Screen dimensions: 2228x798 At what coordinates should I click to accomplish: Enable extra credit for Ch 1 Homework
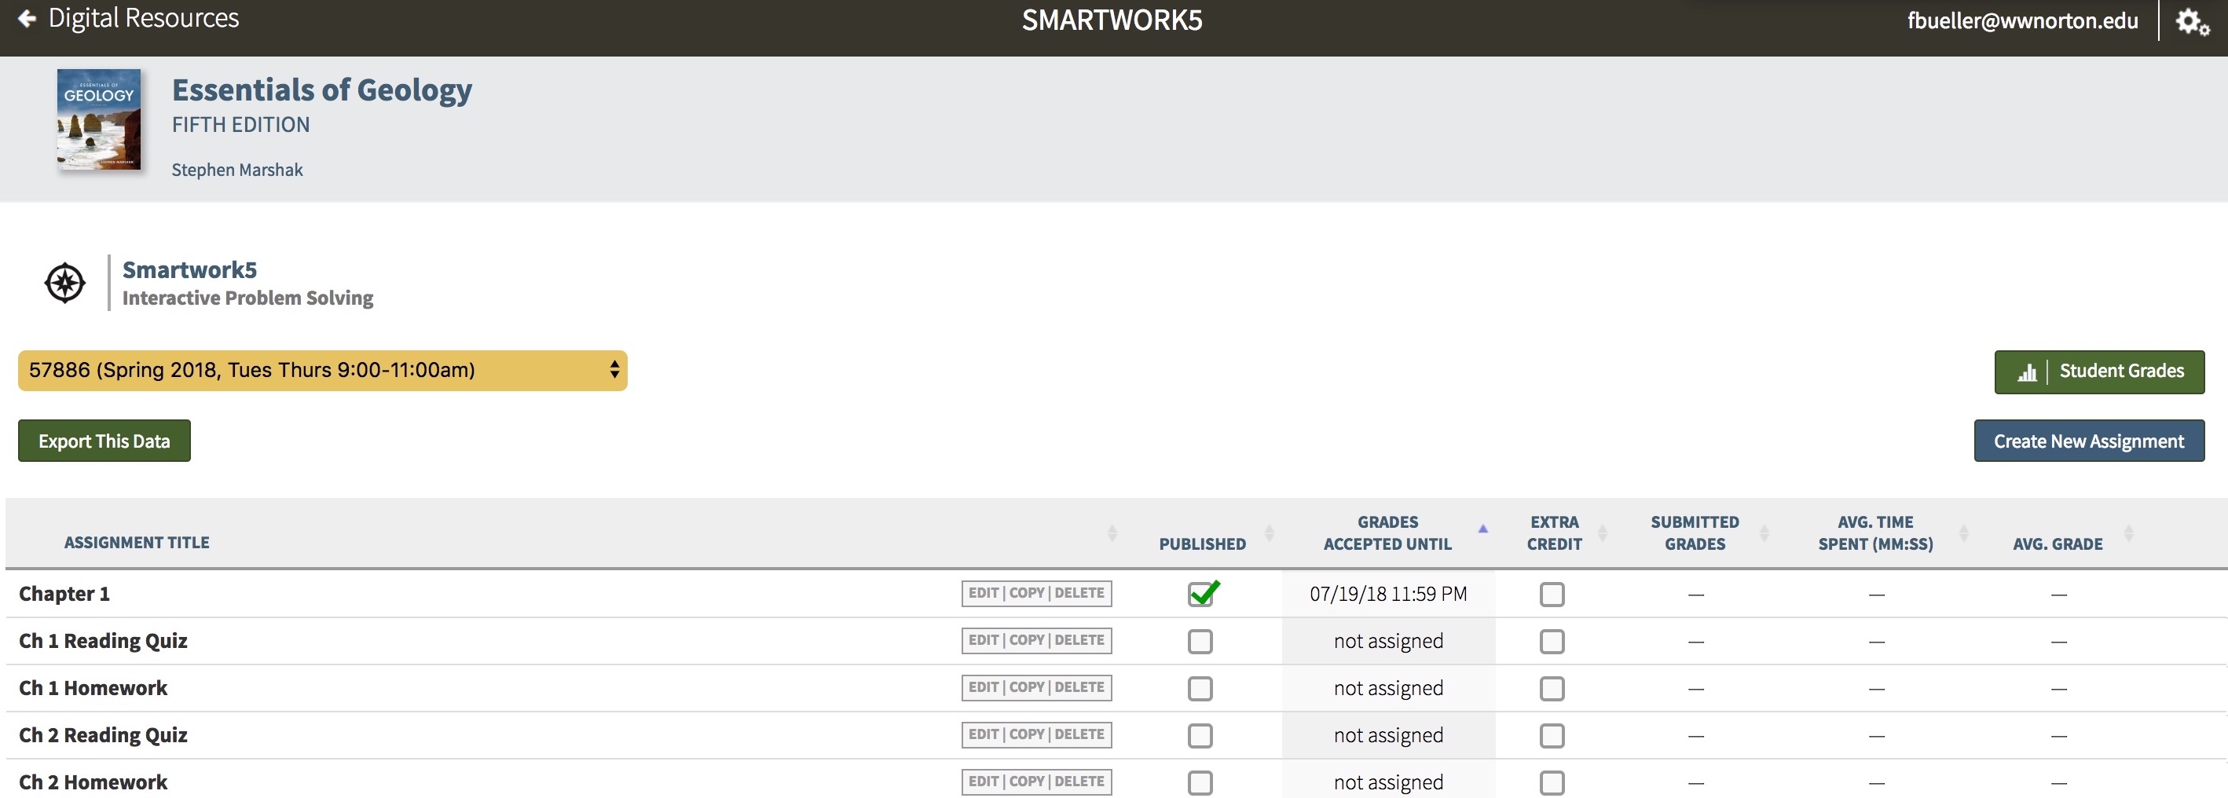pos(1552,689)
